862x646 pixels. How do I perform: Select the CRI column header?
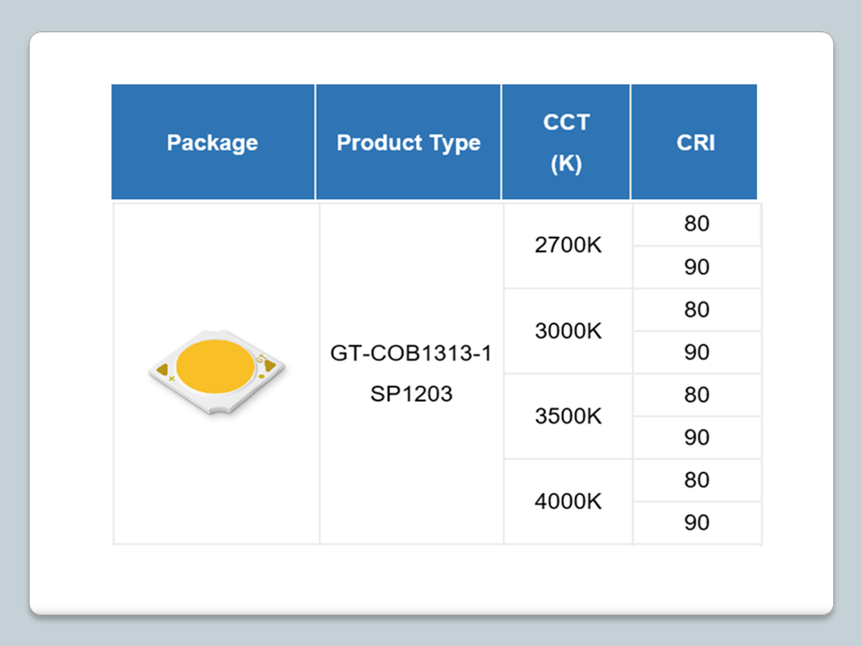point(695,143)
